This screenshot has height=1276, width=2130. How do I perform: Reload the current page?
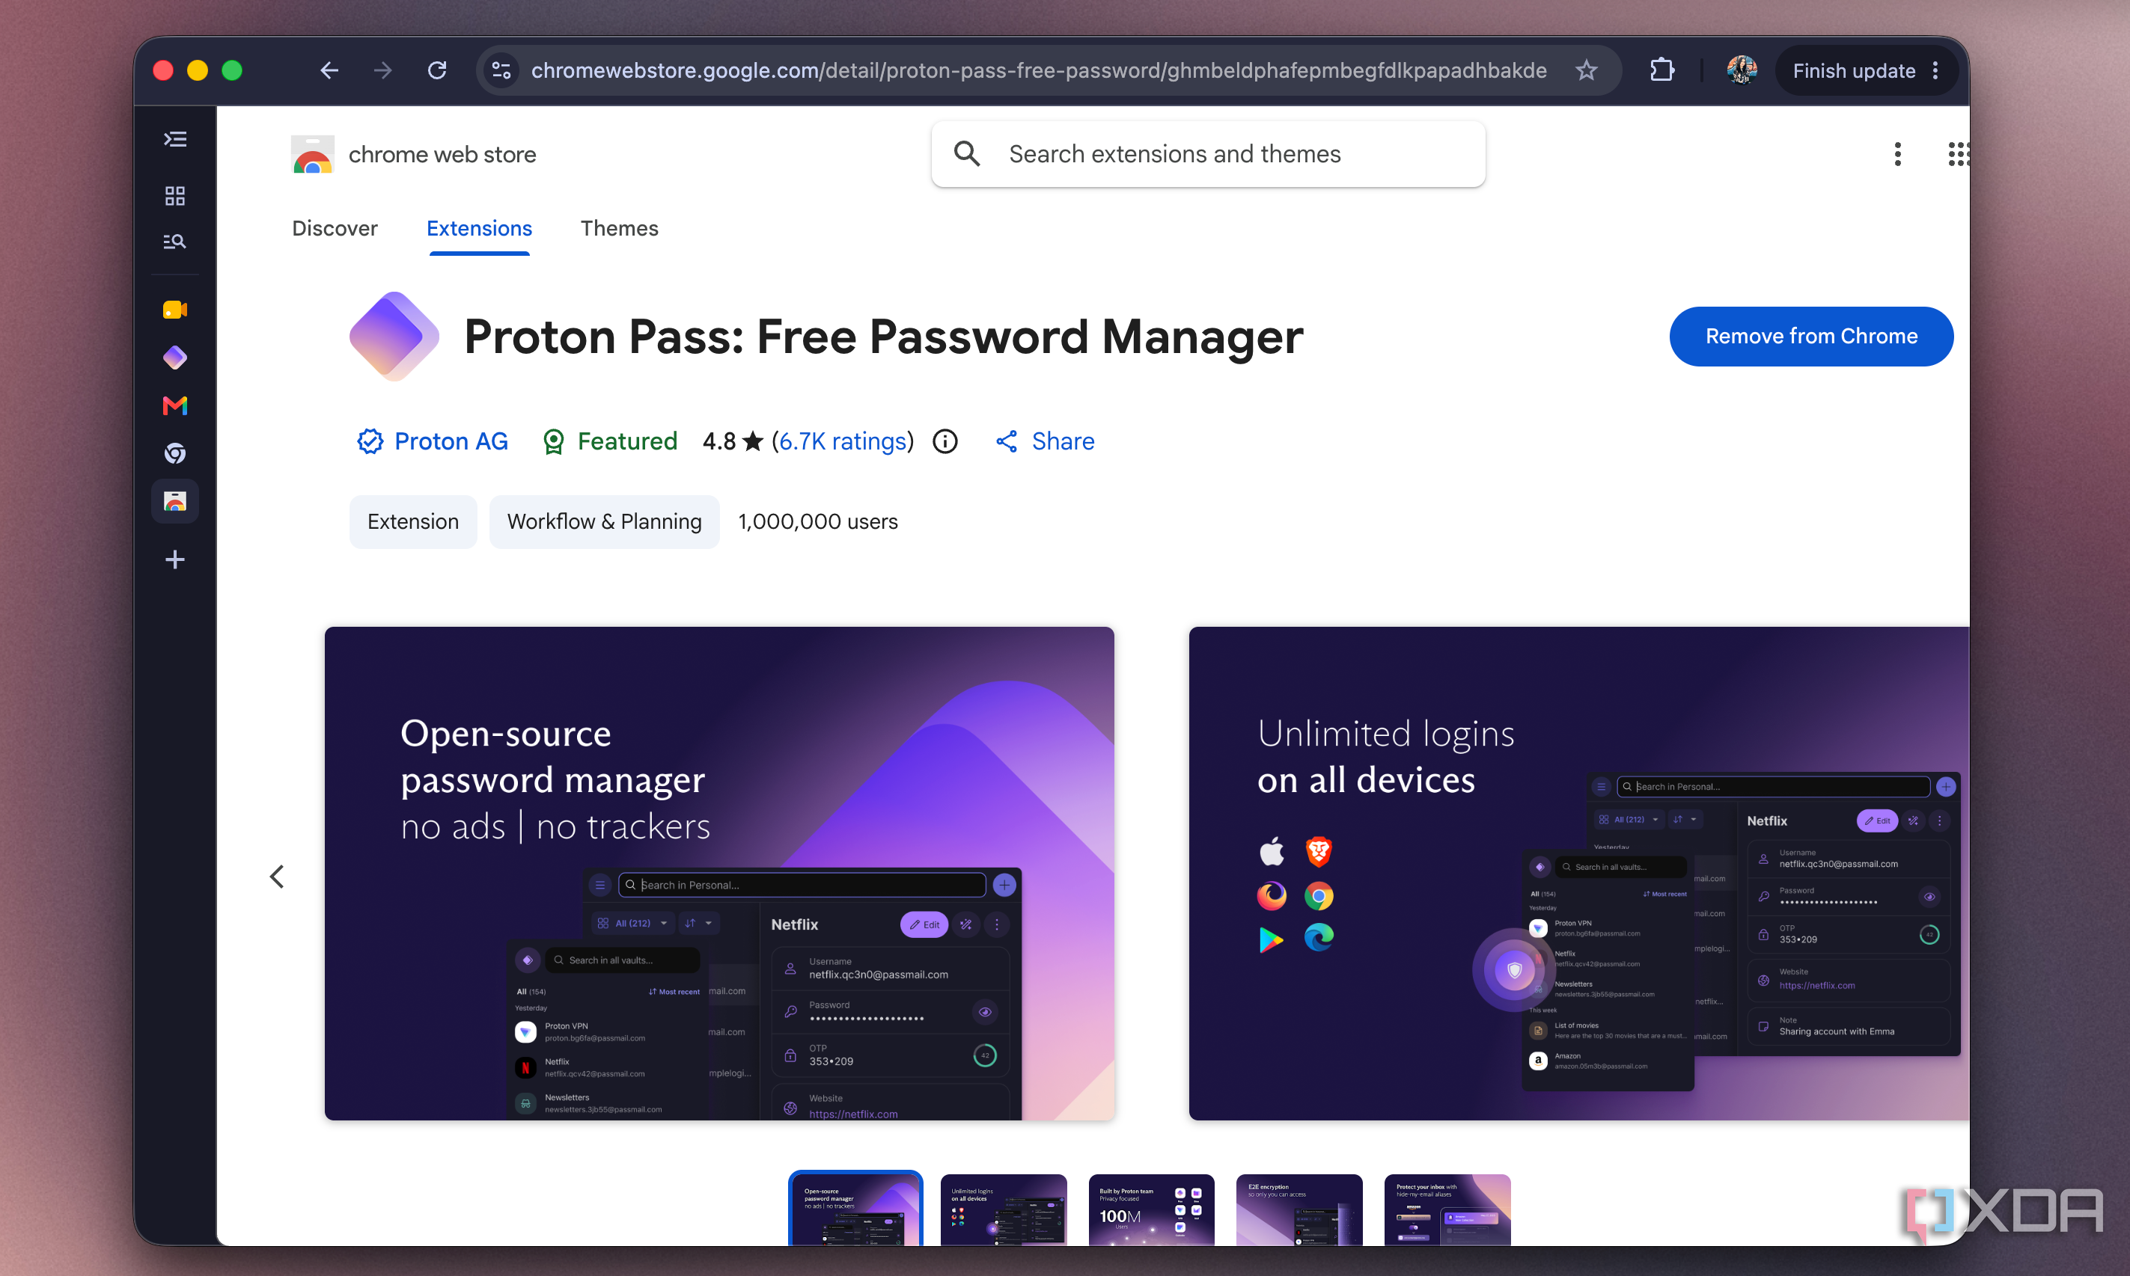pyautogui.click(x=437, y=70)
